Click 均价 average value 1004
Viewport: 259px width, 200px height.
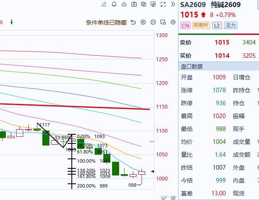pyautogui.click(x=219, y=142)
